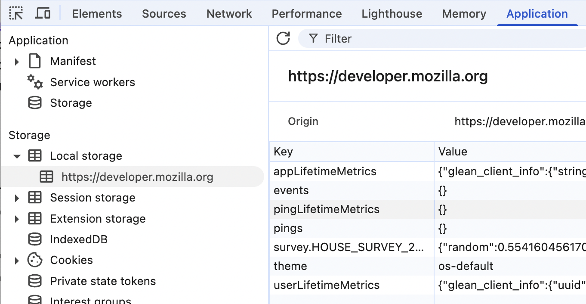586x304 pixels.
Task: Click the Filter input field
Action: pos(430,39)
